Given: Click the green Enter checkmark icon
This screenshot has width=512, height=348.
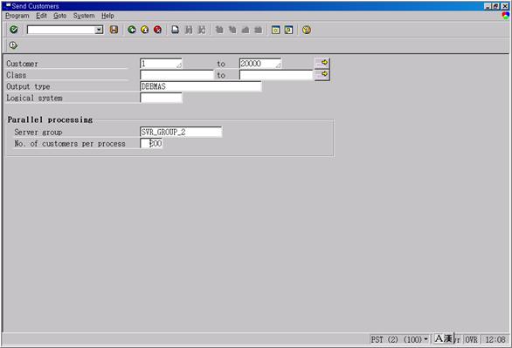Looking at the screenshot, I should 14,30.
